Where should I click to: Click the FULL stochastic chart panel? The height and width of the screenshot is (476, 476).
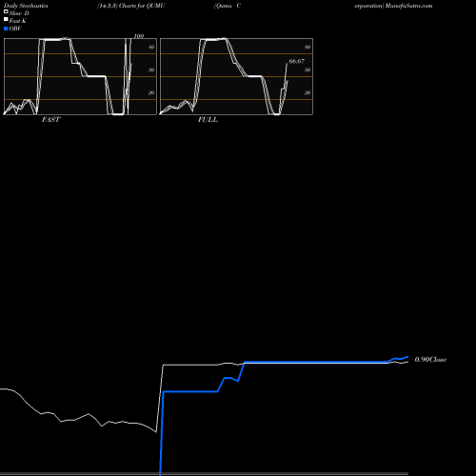tap(236, 76)
